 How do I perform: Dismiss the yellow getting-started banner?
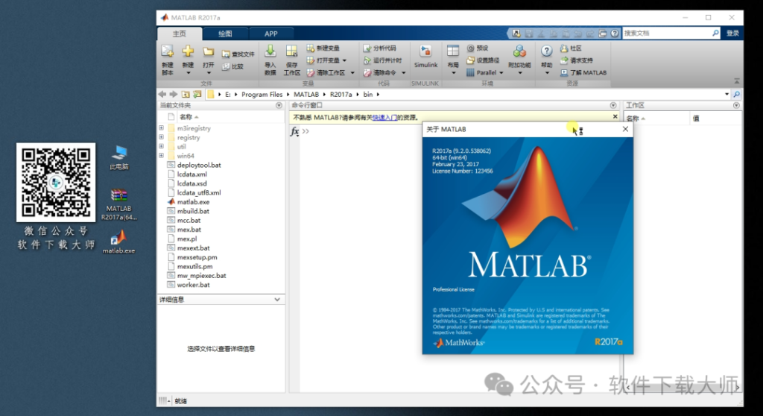point(615,117)
